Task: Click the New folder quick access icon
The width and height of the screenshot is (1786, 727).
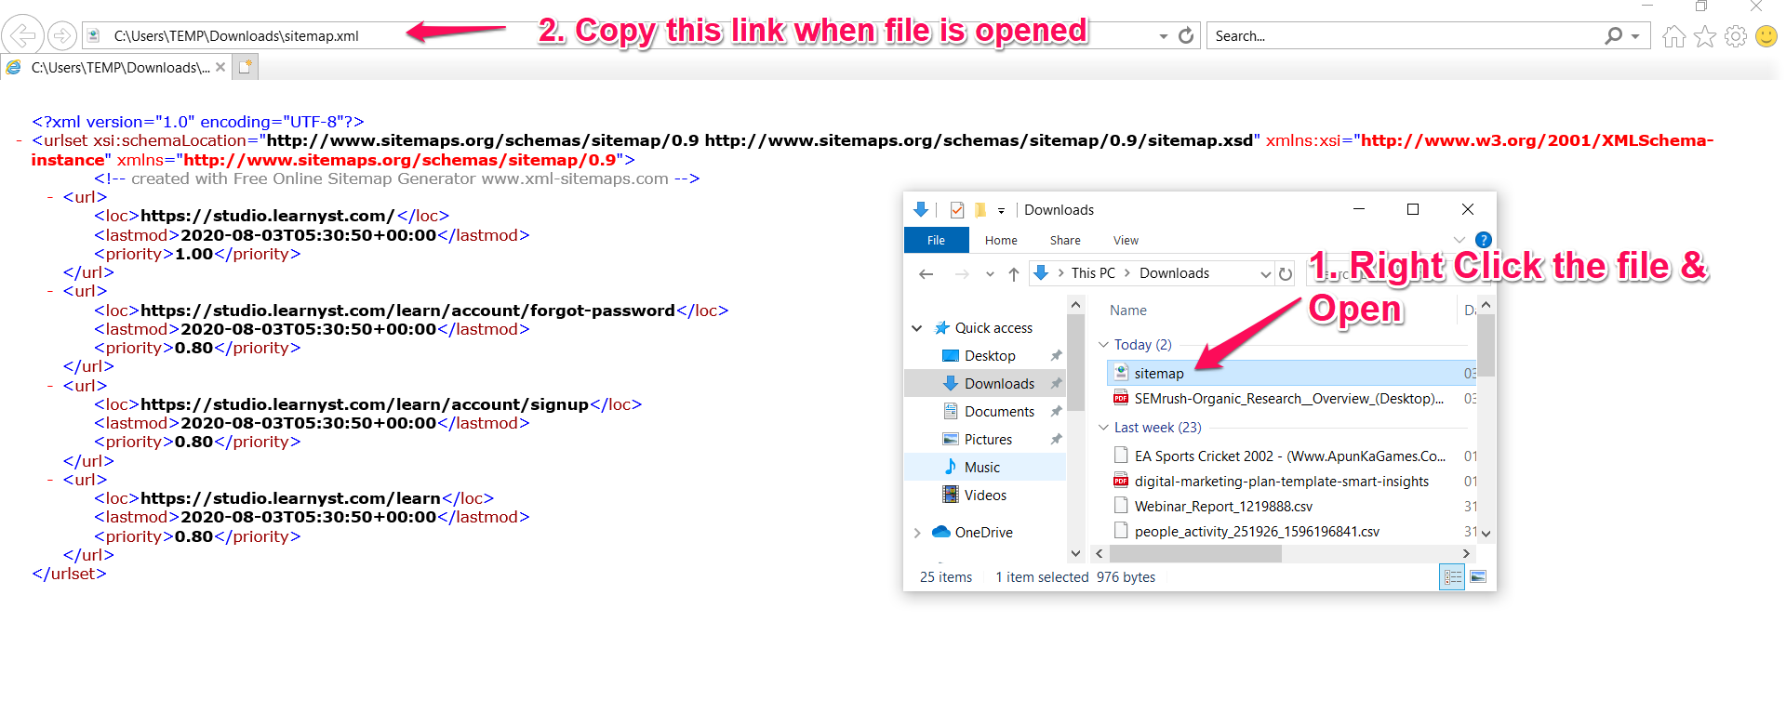Action: coord(980,210)
